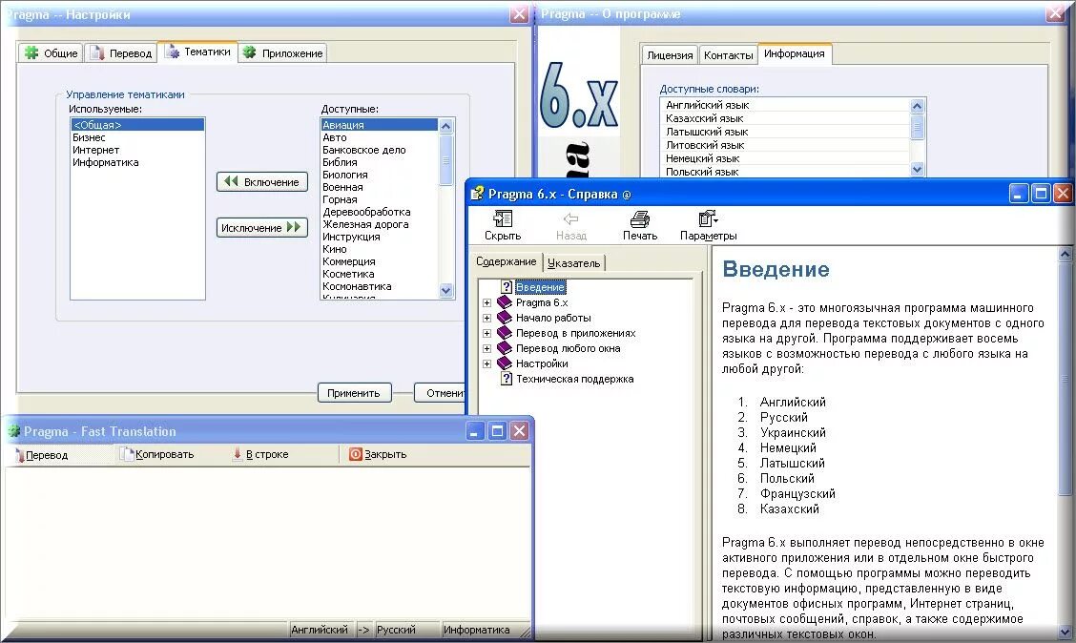Select Информатика in Используемые list

(x=137, y=162)
